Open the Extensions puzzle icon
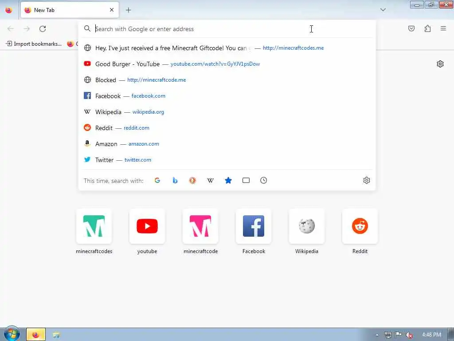 [427, 28]
